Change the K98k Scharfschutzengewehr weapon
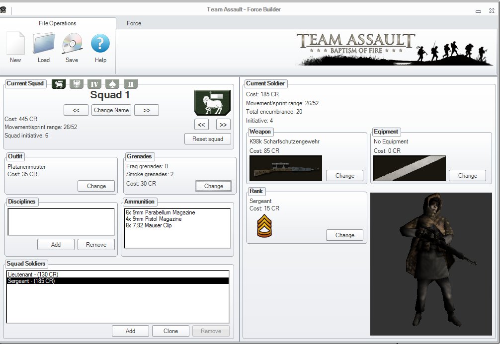500x344 pixels. click(344, 175)
